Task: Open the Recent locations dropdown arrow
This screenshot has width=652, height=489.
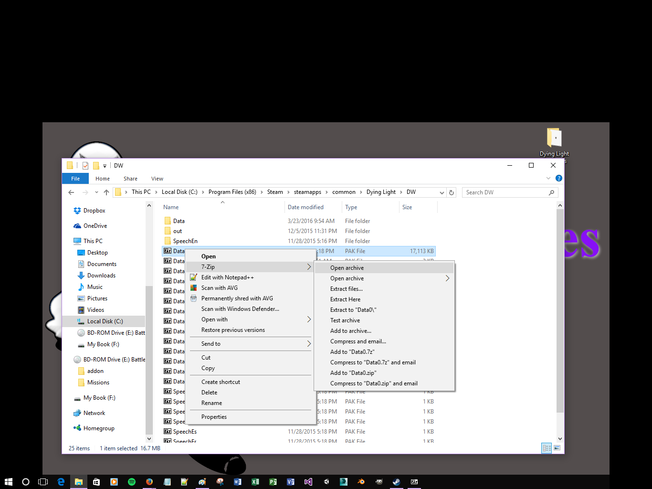Action: point(96,192)
